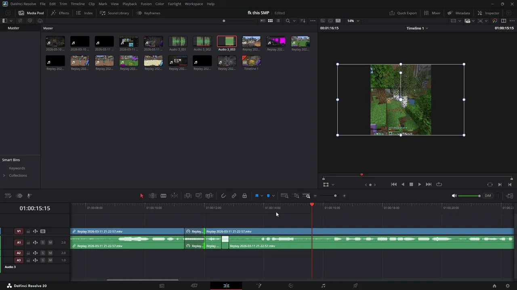Image resolution: width=517 pixels, height=290 pixels.
Task: Click the Replace Clip icon
Action: [209, 196]
